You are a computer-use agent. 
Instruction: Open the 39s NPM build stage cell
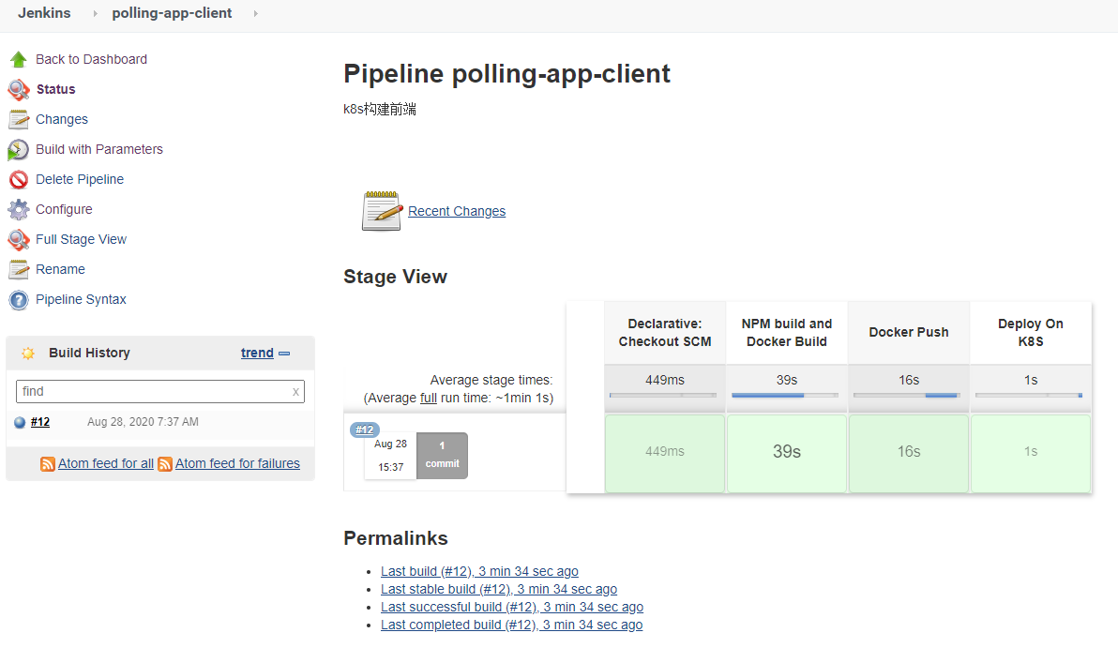pyautogui.click(x=786, y=452)
